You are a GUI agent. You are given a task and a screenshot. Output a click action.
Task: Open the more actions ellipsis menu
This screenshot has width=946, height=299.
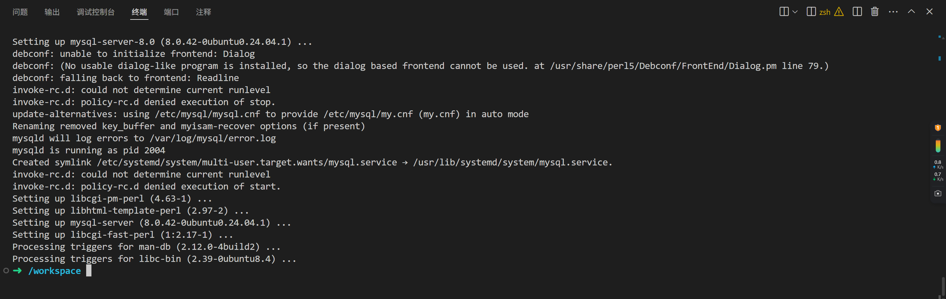tap(893, 12)
